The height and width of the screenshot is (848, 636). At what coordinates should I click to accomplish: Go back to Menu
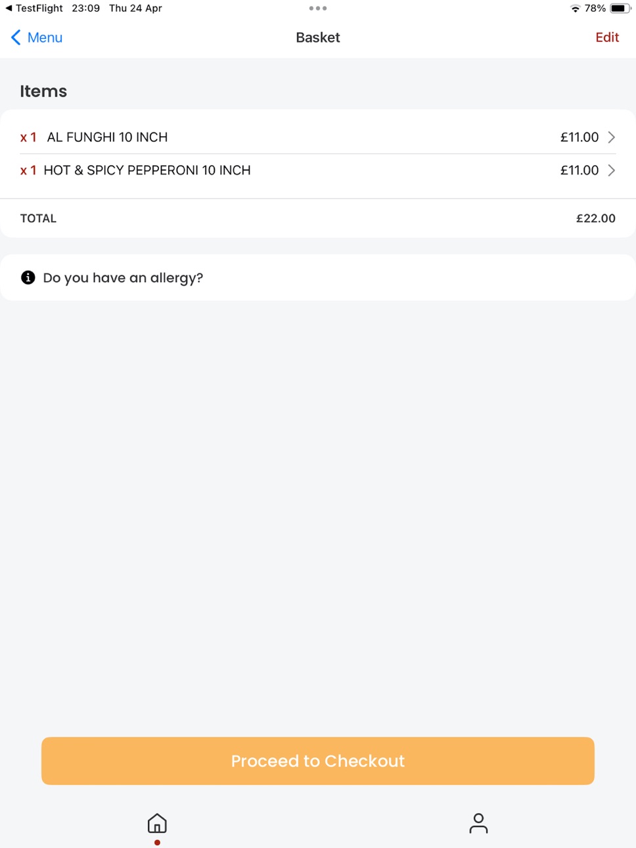(37, 37)
